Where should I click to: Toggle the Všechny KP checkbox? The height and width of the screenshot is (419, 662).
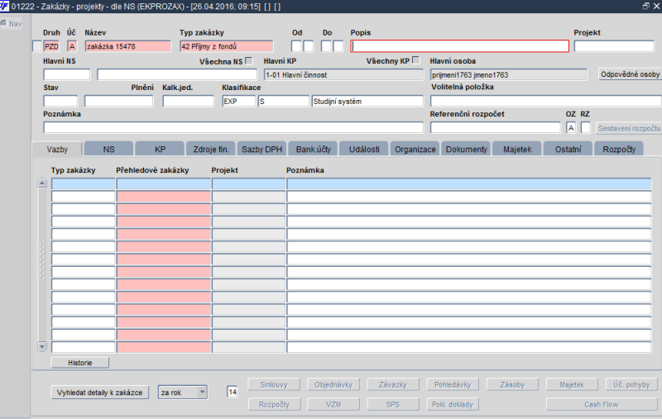(x=416, y=60)
